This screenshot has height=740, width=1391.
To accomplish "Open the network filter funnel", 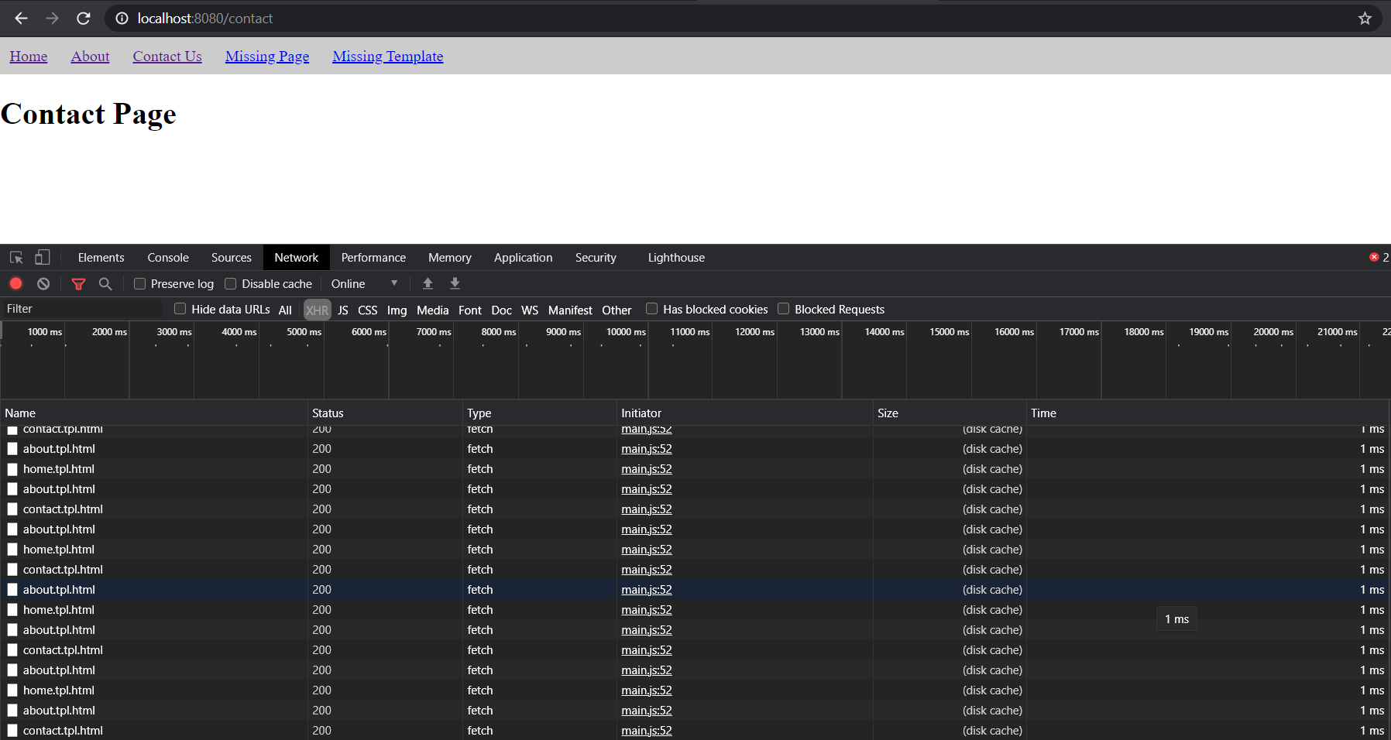I will point(78,283).
